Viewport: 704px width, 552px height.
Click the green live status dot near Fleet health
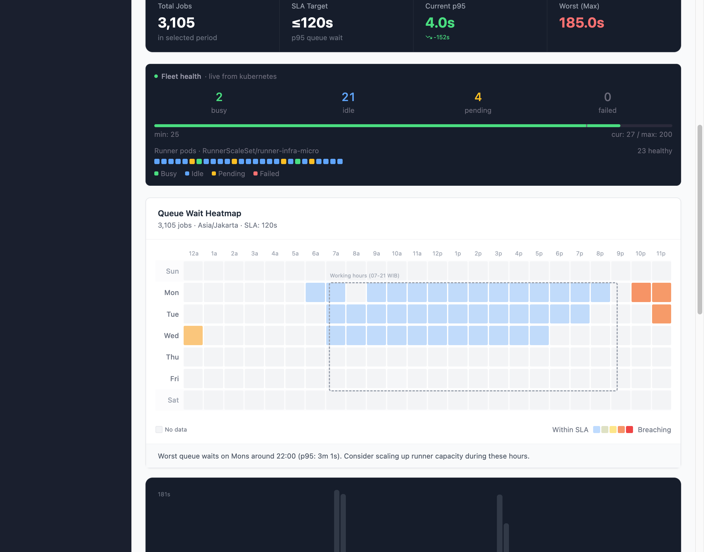(156, 76)
